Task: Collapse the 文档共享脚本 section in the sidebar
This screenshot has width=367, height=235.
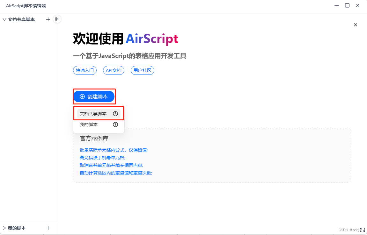Action: point(4,19)
